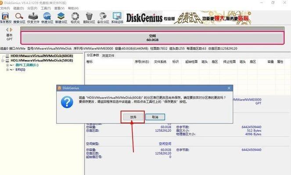Select HD1:VMwareVirtualNVMeDisk(58GB) in the disk tree
Image resolution: width=291 pixels, height=175 pixels.
(x=42, y=60)
